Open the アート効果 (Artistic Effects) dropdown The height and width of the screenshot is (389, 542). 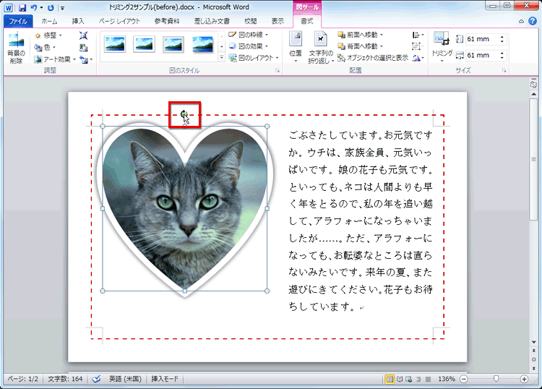coord(55,59)
